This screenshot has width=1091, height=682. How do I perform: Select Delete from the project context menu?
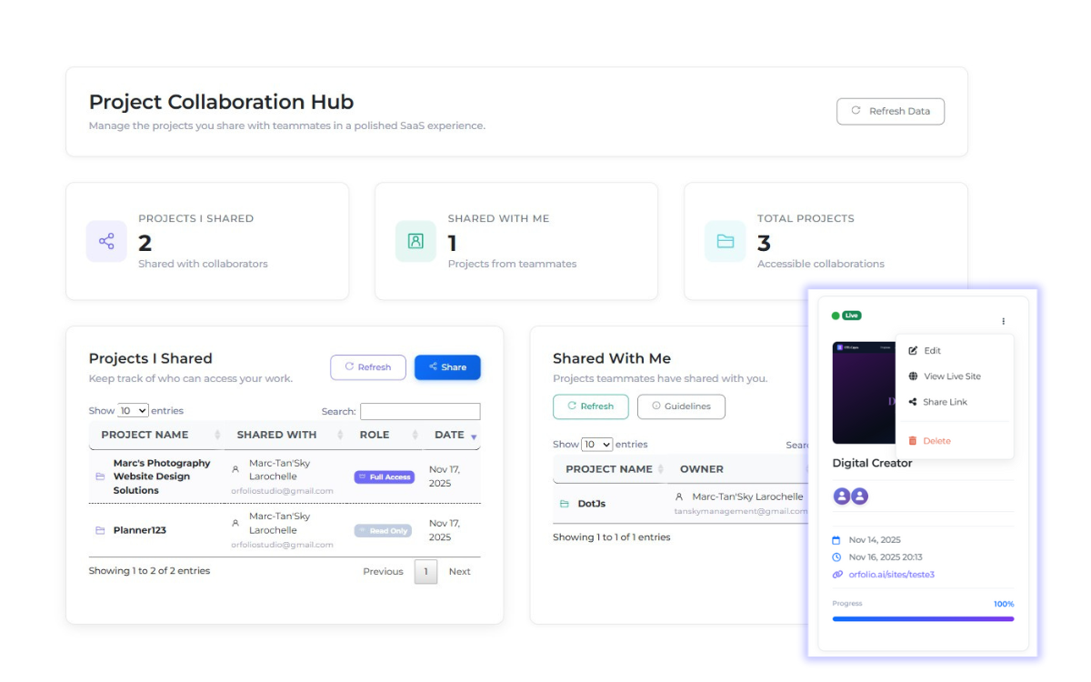click(936, 441)
